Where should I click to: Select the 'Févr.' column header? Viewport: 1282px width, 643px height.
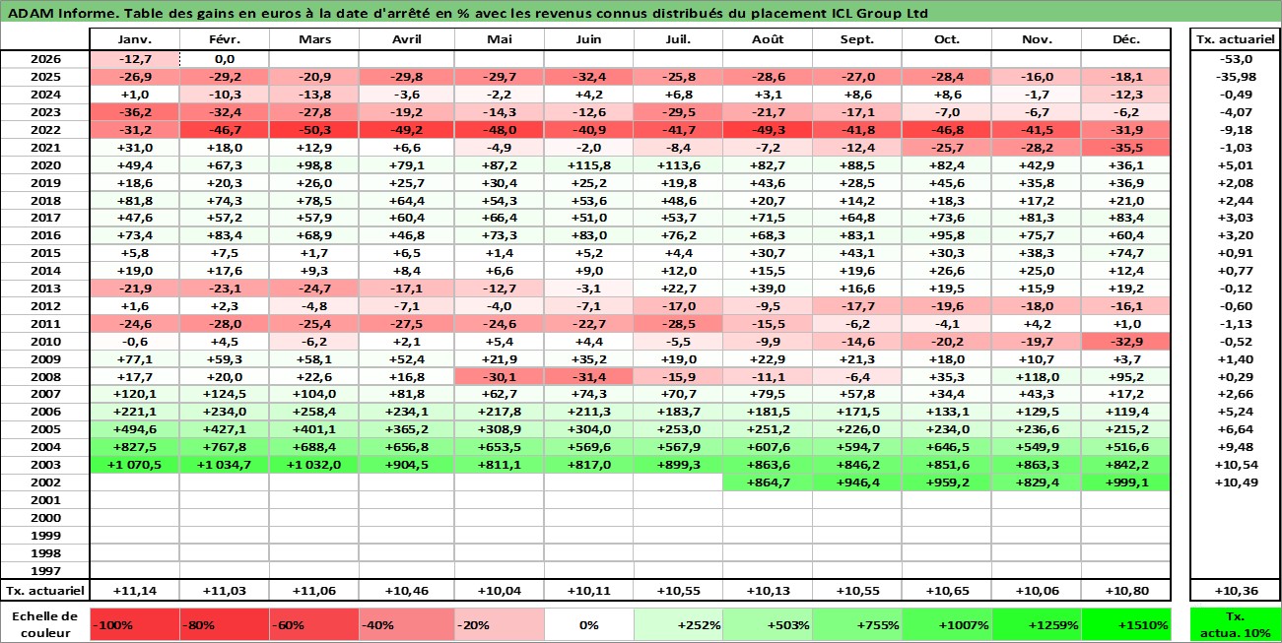coord(225,39)
